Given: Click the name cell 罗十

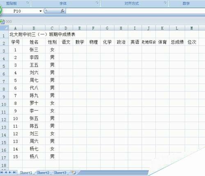Looking at the screenshot, I should 34,103.
